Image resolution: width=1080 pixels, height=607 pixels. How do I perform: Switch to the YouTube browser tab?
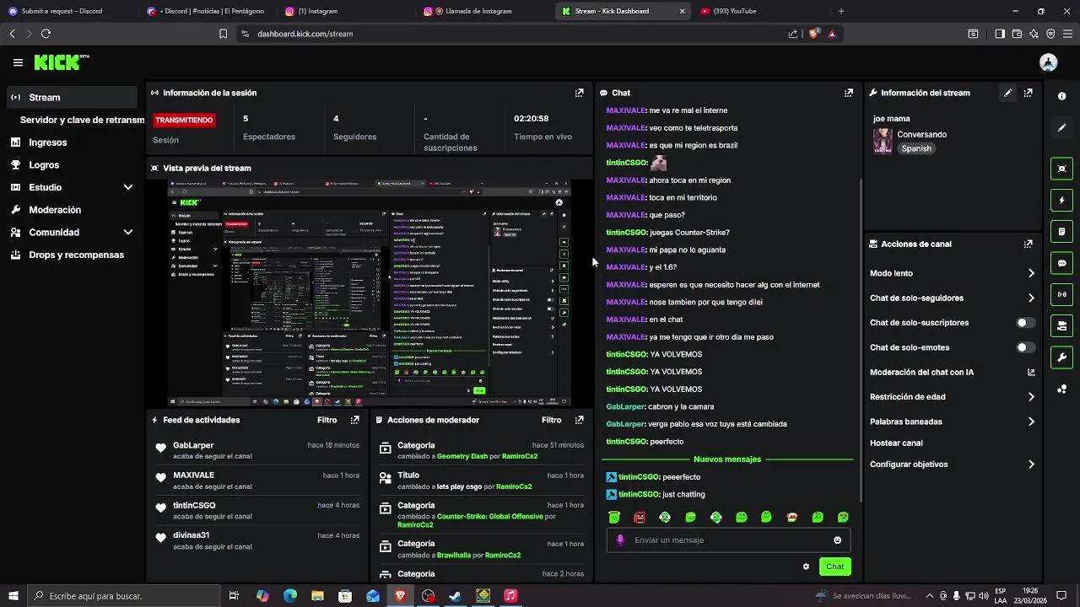pos(759,11)
